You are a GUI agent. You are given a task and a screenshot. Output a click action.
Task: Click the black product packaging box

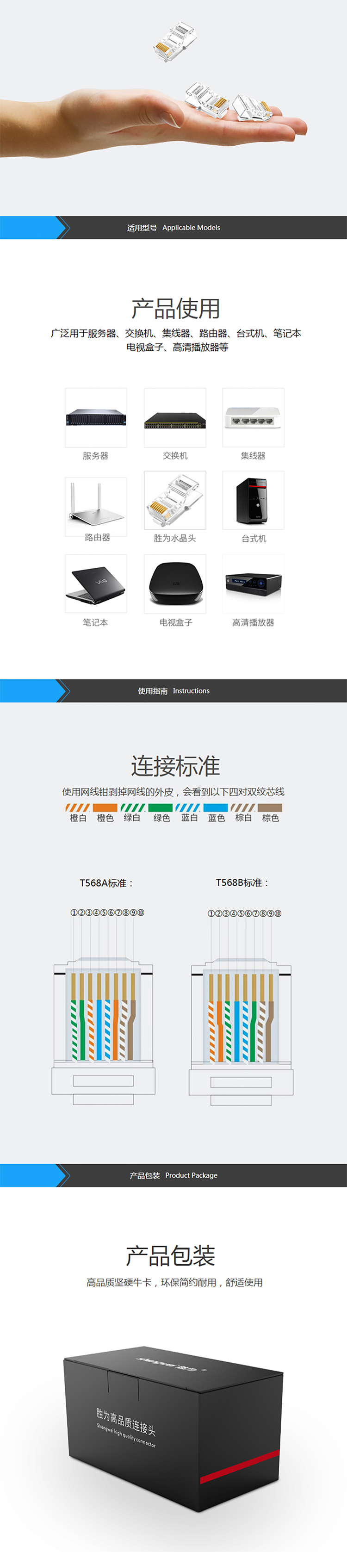[173, 1428]
